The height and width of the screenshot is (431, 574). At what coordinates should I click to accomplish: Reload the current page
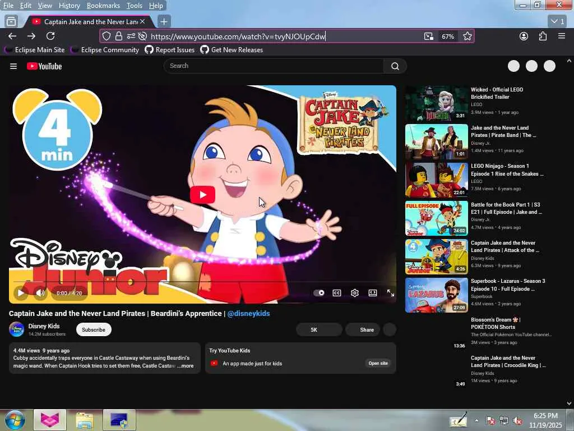(50, 36)
